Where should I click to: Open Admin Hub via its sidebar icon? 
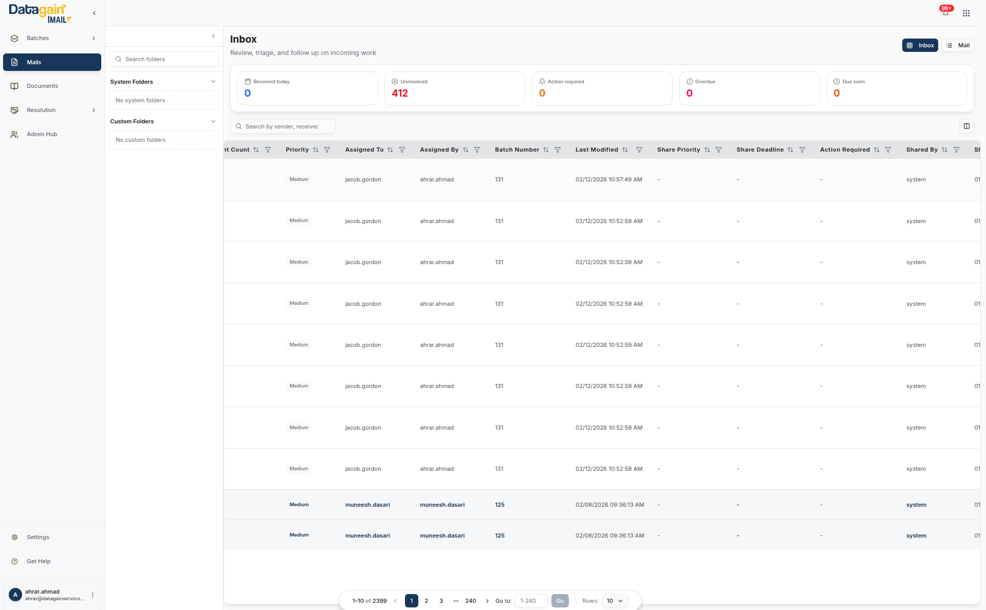[14, 134]
